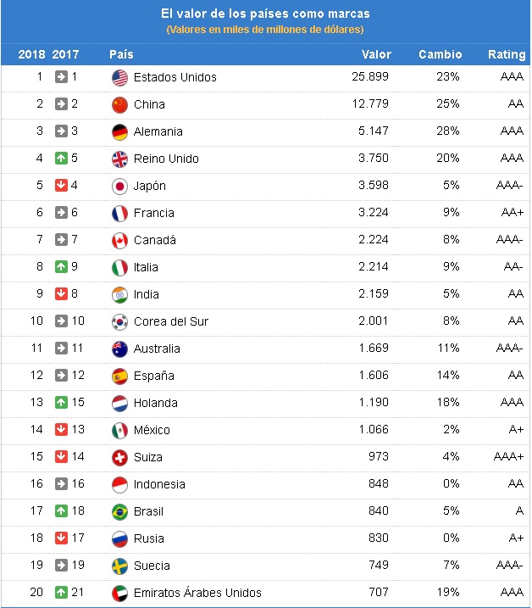Click the United States flag icon
Image resolution: width=532 pixels, height=608 pixels.
pyautogui.click(x=119, y=77)
